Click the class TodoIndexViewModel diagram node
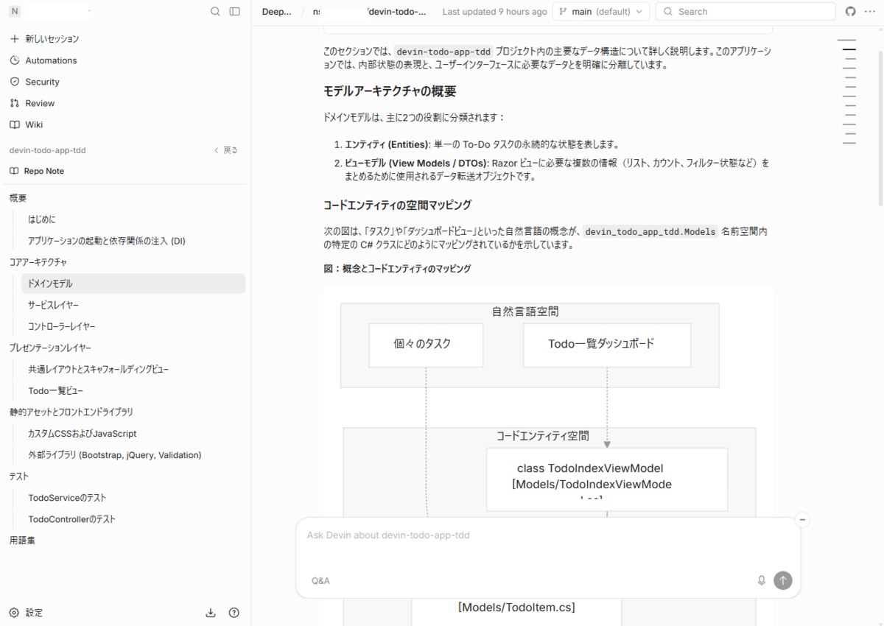Screen dimensions: 884x626 click(x=607, y=479)
